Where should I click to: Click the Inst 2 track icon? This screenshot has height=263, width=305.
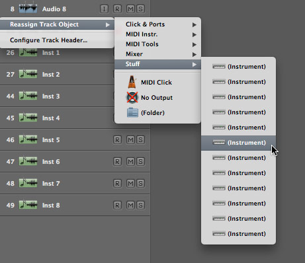tap(28, 74)
